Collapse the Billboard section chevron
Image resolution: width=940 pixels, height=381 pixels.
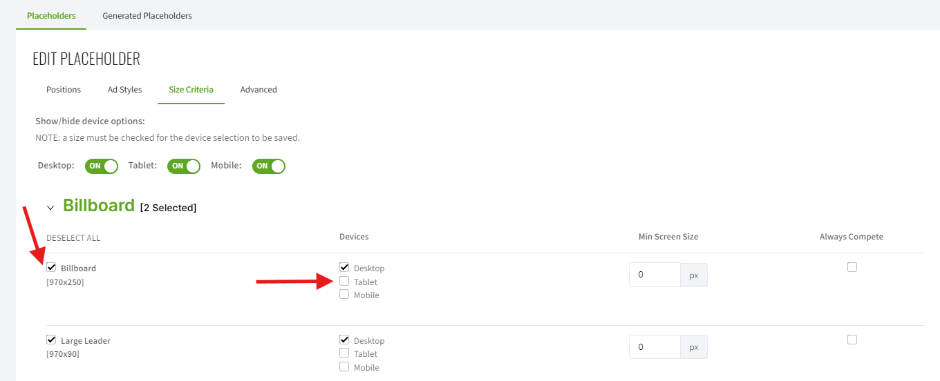tap(50, 208)
